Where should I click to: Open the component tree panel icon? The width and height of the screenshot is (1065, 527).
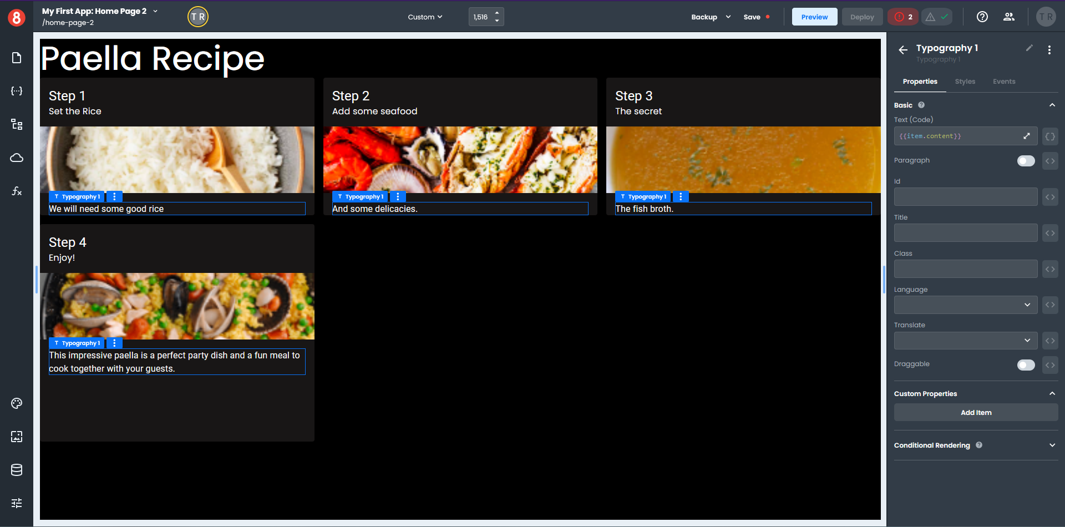17,124
